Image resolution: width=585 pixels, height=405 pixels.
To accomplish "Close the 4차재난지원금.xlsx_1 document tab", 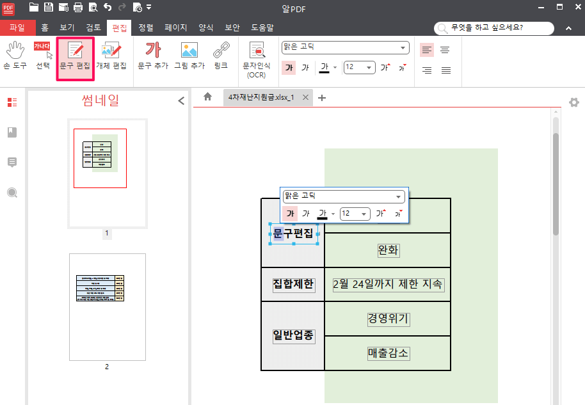I will (305, 99).
